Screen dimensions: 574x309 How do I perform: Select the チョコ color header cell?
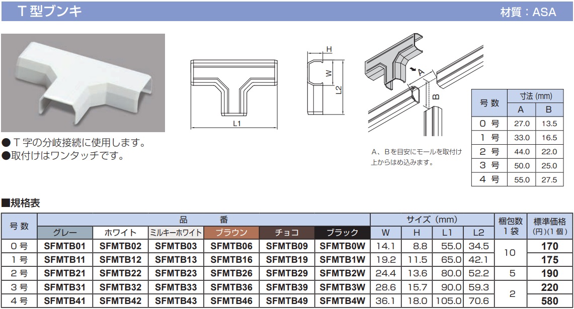pyautogui.click(x=286, y=233)
